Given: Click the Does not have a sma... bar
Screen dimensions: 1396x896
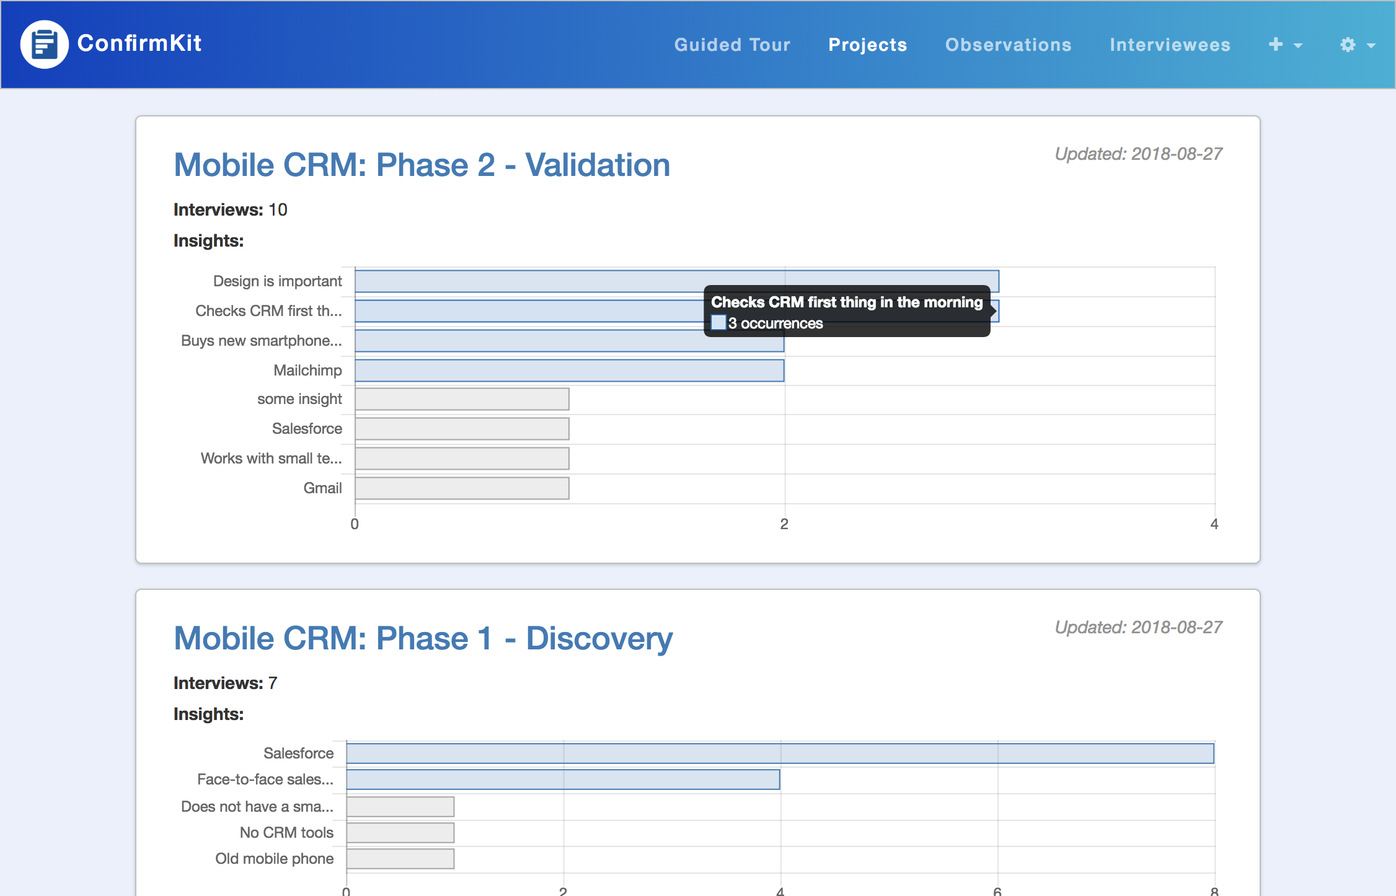Looking at the screenshot, I should (400, 807).
